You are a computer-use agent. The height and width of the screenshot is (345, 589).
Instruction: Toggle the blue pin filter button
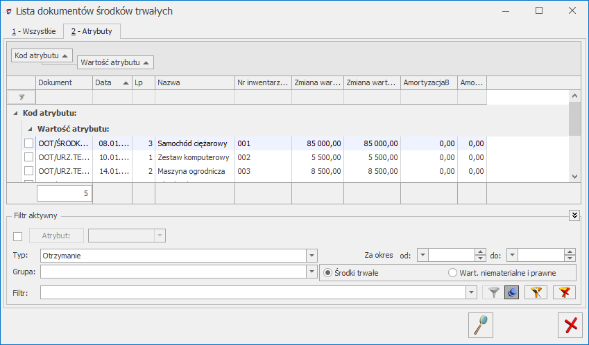point(511,293)
